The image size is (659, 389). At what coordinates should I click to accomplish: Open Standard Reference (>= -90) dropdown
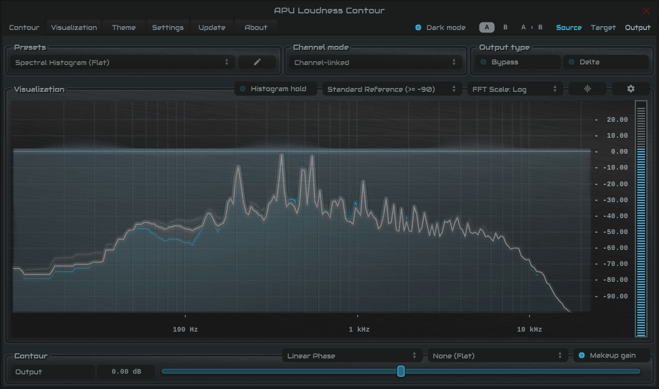click(391, 89)
